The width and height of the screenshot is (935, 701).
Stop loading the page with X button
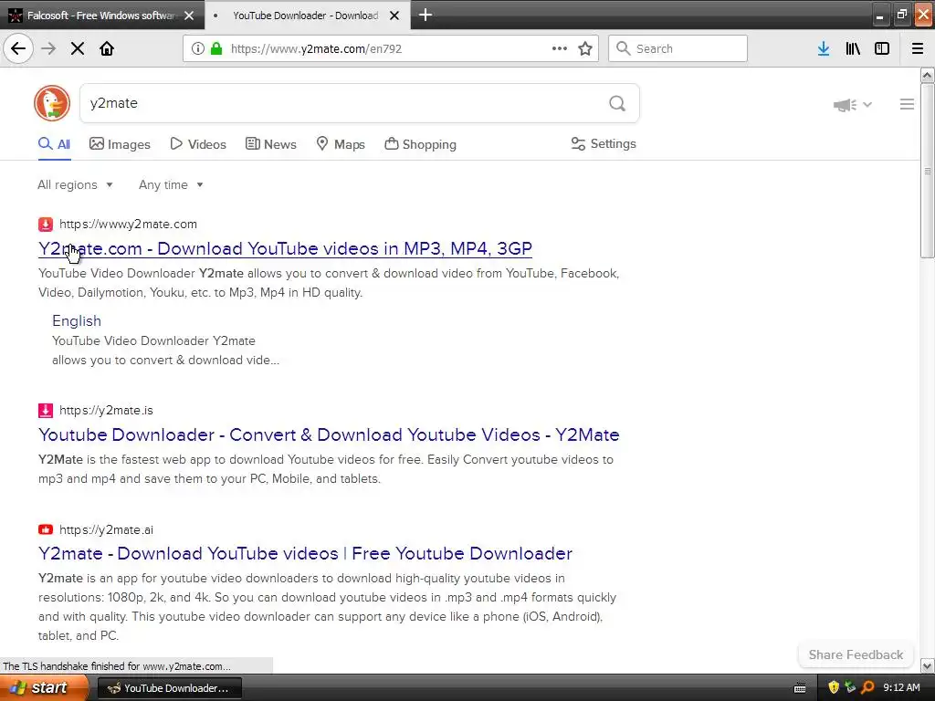[x=78, y=48]
